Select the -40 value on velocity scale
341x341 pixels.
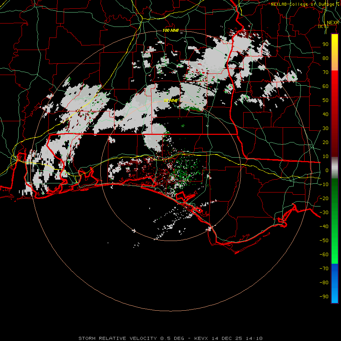pos(324,227)
